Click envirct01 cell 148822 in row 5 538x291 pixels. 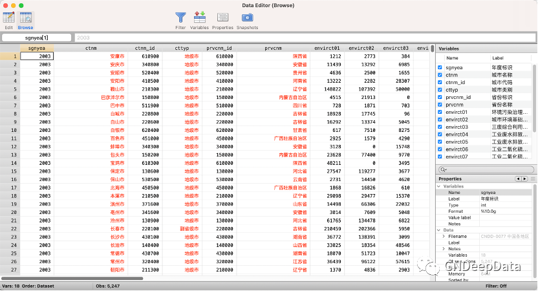click(x=327, y=89)
